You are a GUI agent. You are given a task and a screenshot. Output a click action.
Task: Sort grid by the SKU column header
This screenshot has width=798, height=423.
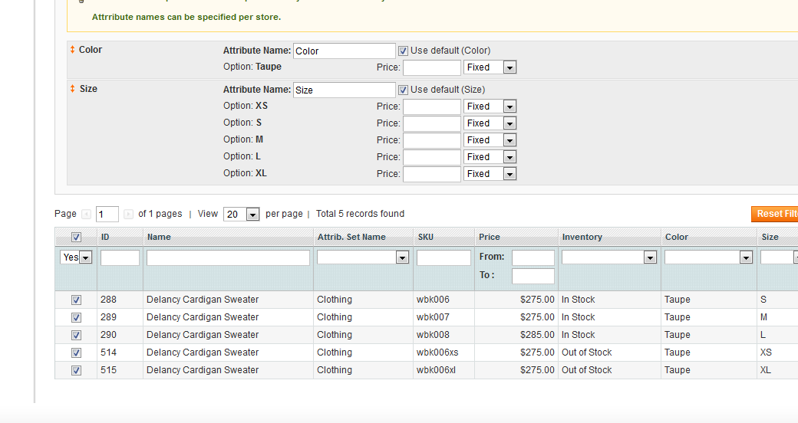[426, 238]
